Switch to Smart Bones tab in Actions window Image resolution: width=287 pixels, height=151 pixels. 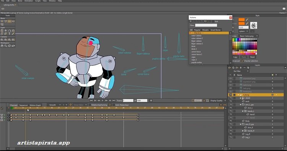click(215, 30)
